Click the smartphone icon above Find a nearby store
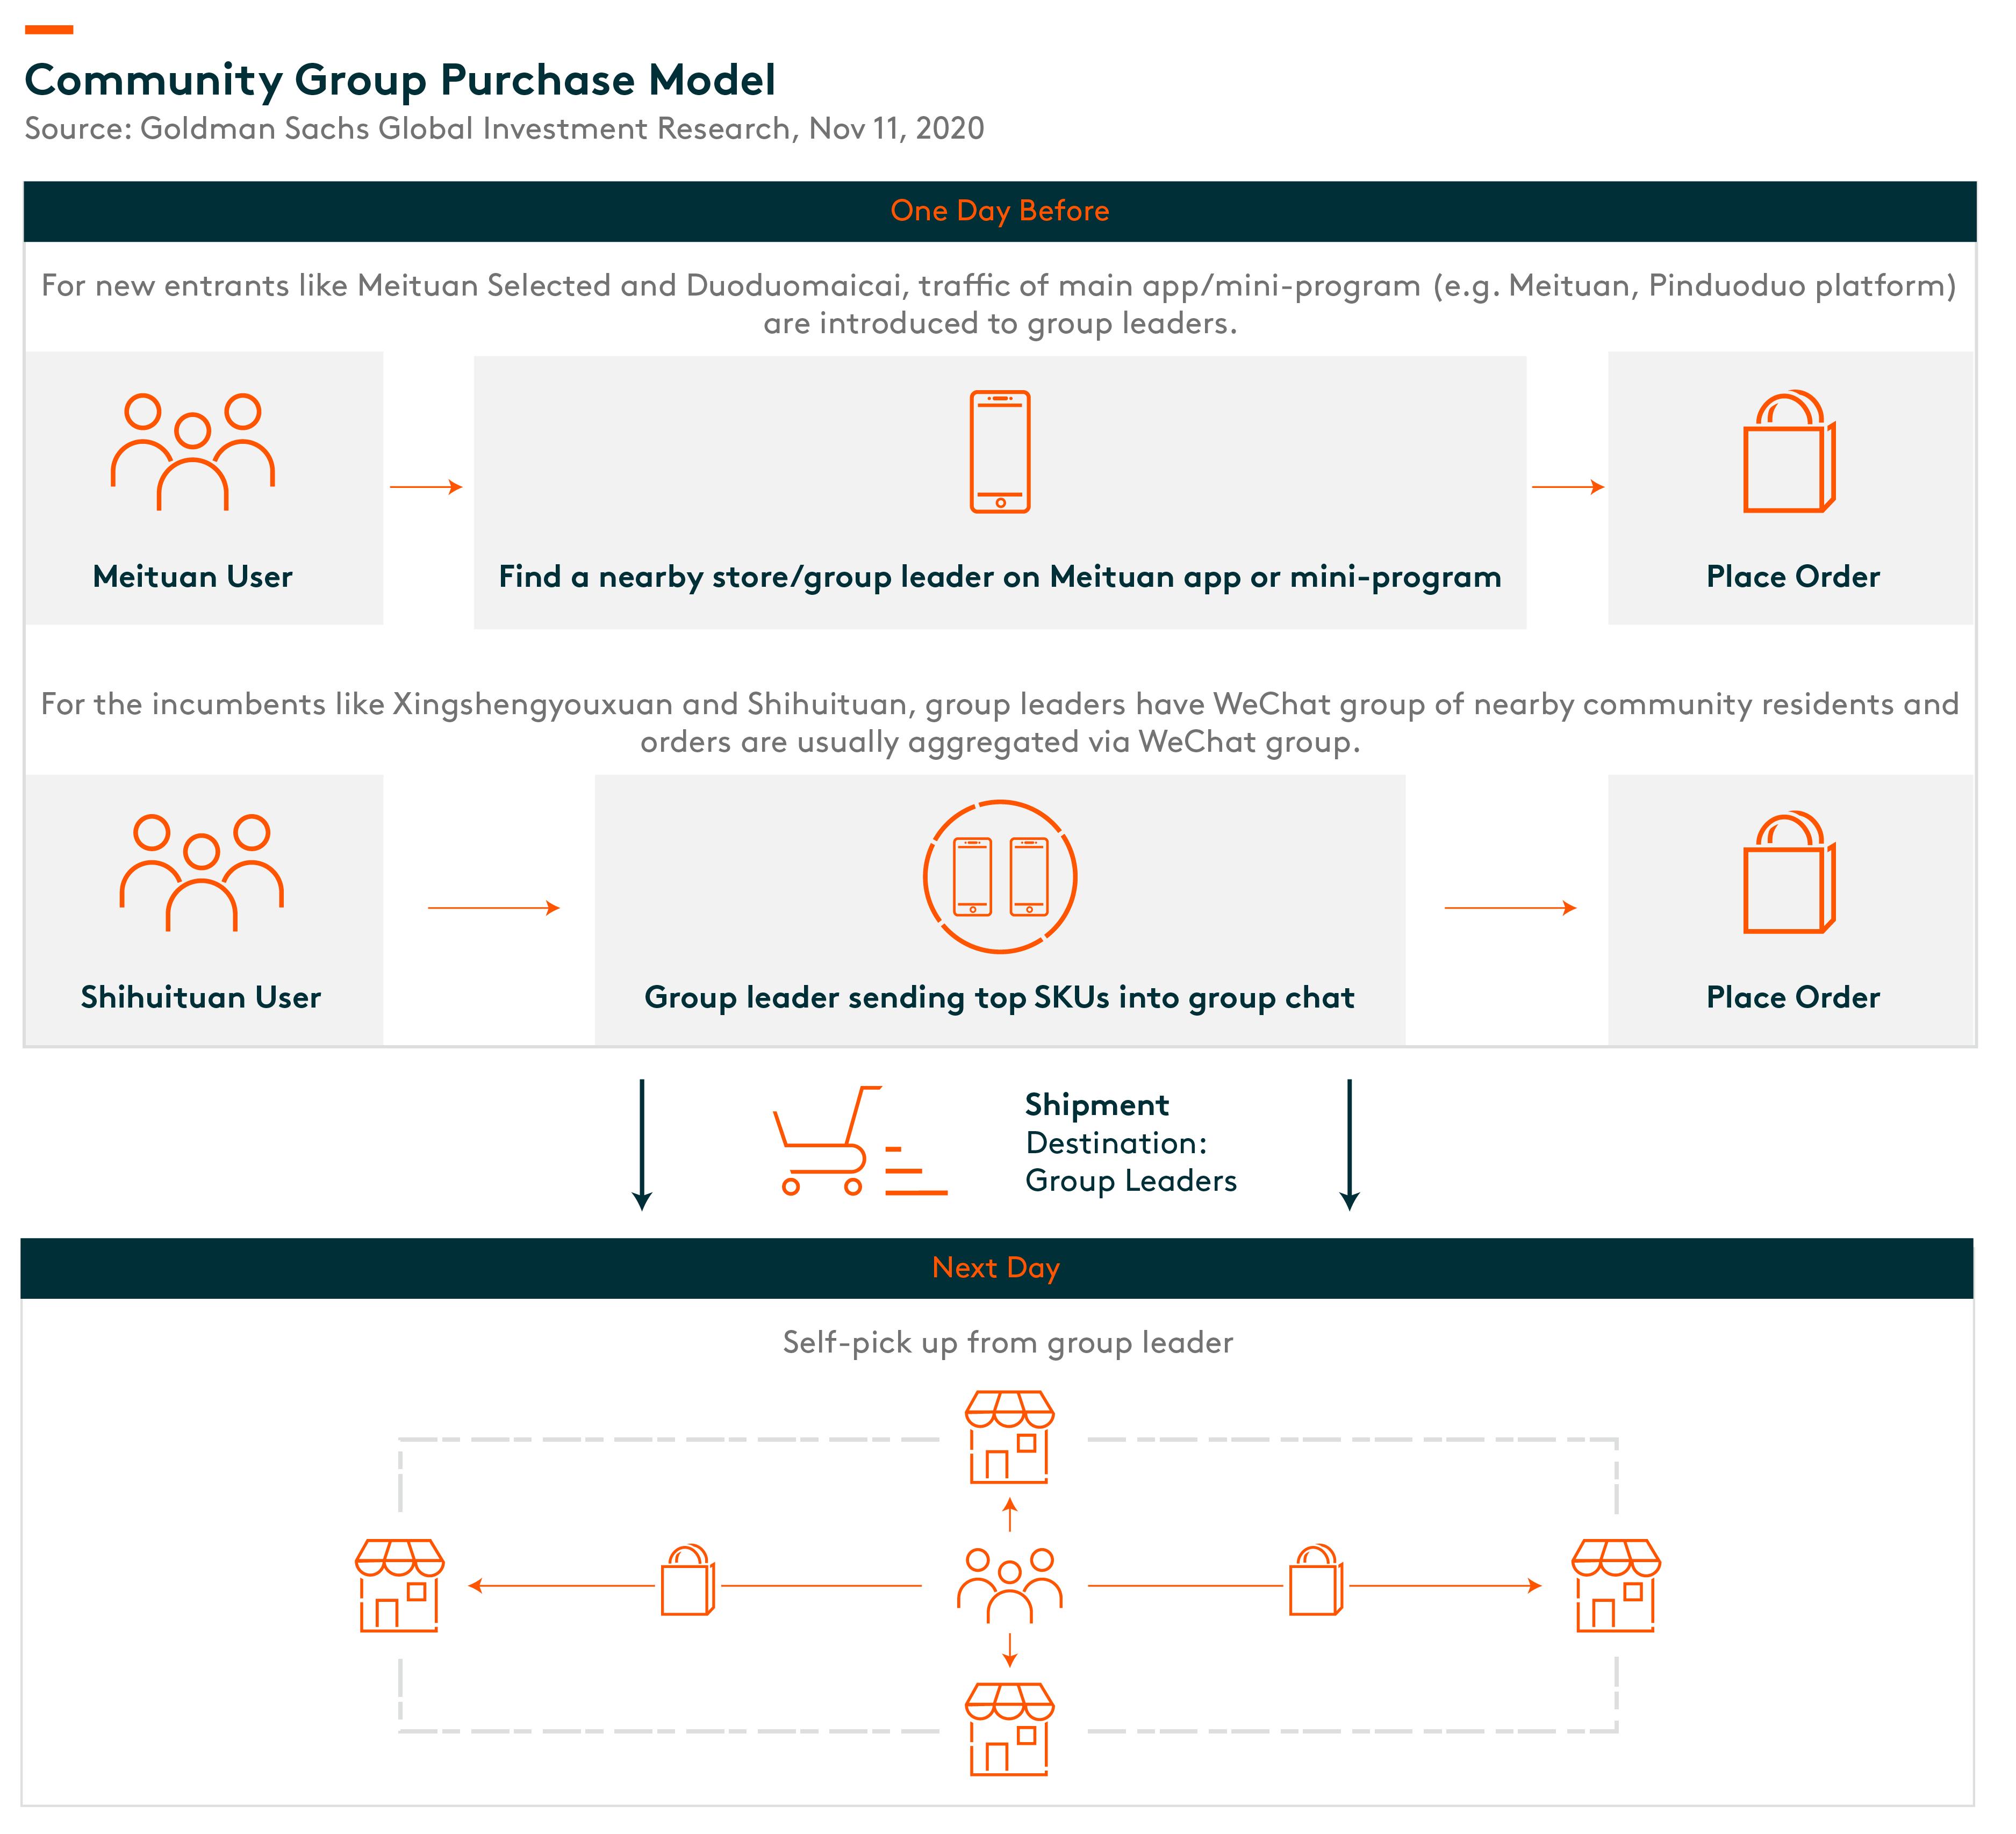Screen dimensions: 2016x1834 click(1000, 452)
